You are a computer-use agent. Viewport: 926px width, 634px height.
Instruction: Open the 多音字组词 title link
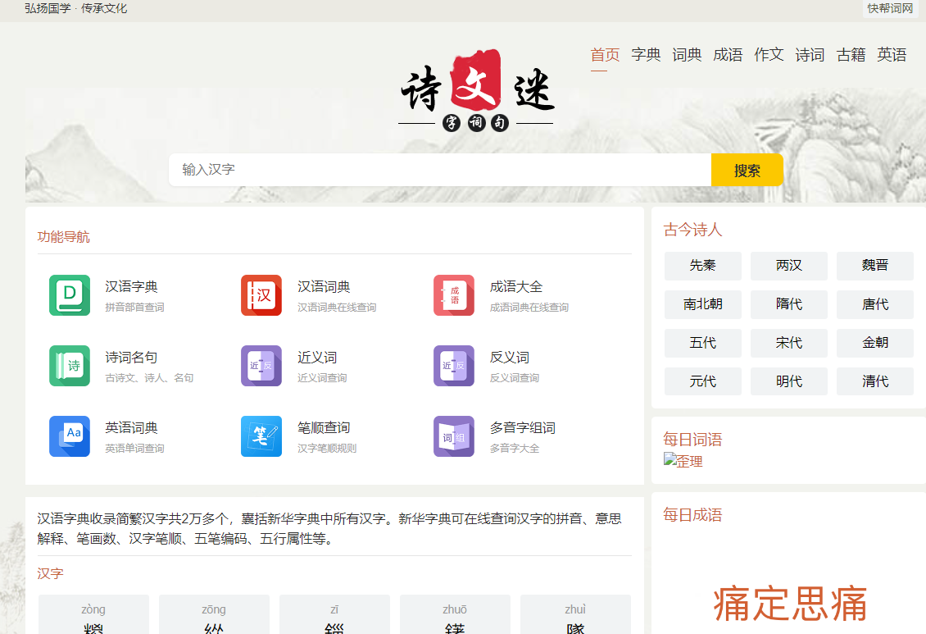(523, 428)
